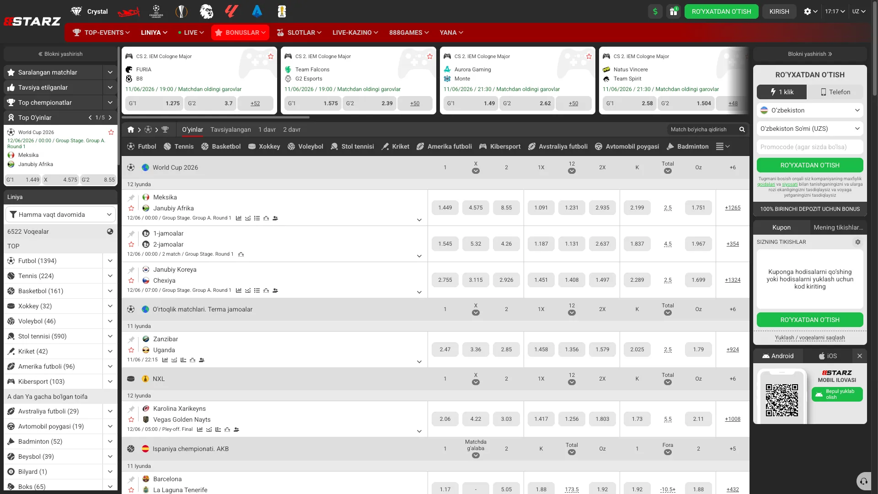This screenshot has height=494, width=878.
Task: Click the green dollar deposit icon
Action: pos(655,11)
